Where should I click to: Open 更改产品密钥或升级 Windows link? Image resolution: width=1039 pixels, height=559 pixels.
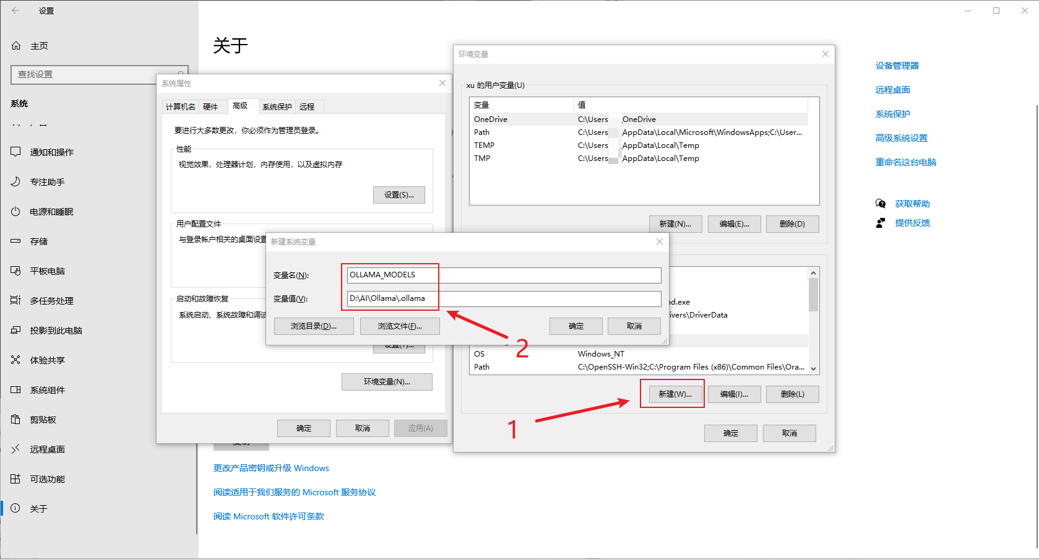(x=271, y=468)
